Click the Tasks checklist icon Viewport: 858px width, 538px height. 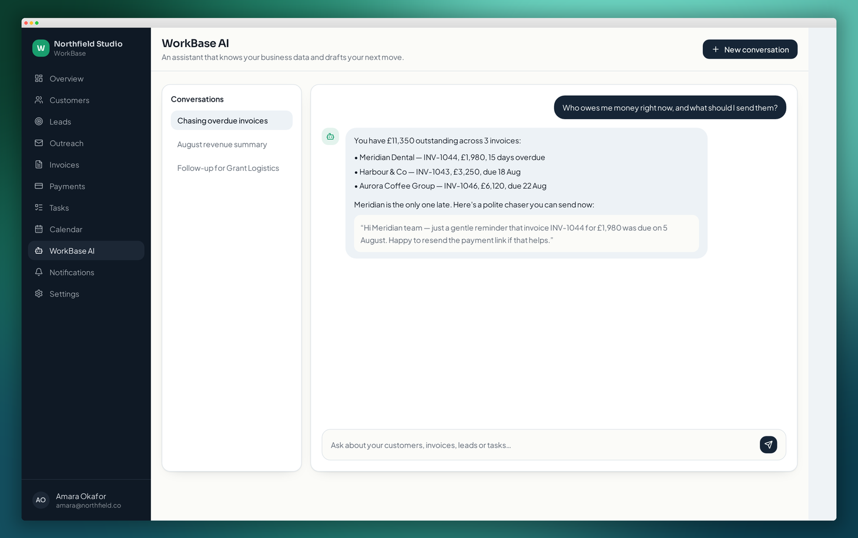pos(39,207)
